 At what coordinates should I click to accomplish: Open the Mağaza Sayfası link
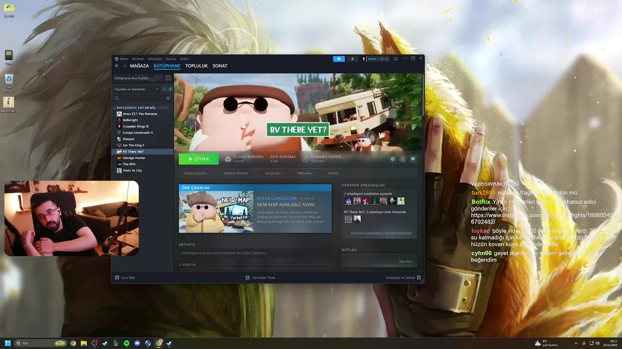click(195, 173)
